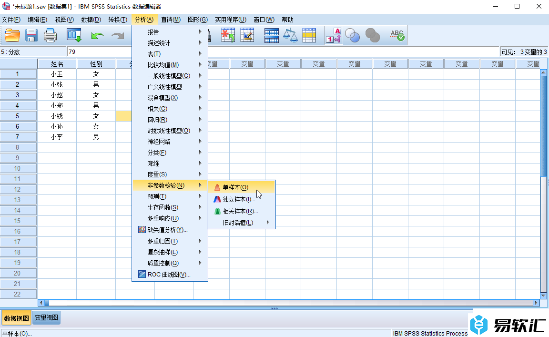Expand the 报告 reports submenu

click(x=170, y=32)
